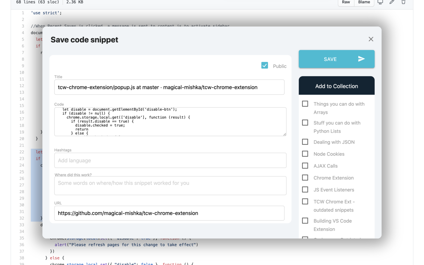The height and width of the screenshot is (265, 424).
Task: Click the pencil edit file icon
Action: (x=392, y=2)
